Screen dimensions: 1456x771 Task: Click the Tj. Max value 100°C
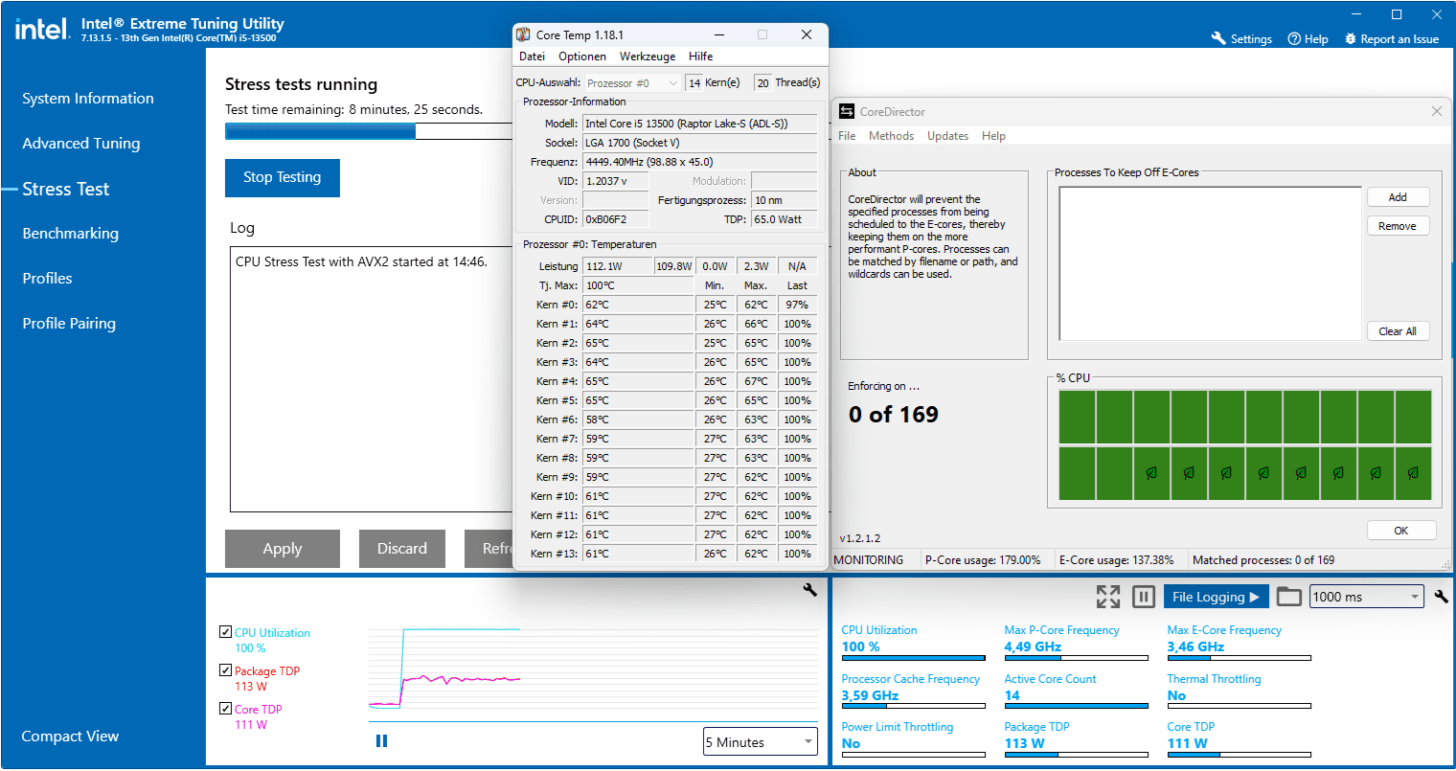tap(637, 285)
